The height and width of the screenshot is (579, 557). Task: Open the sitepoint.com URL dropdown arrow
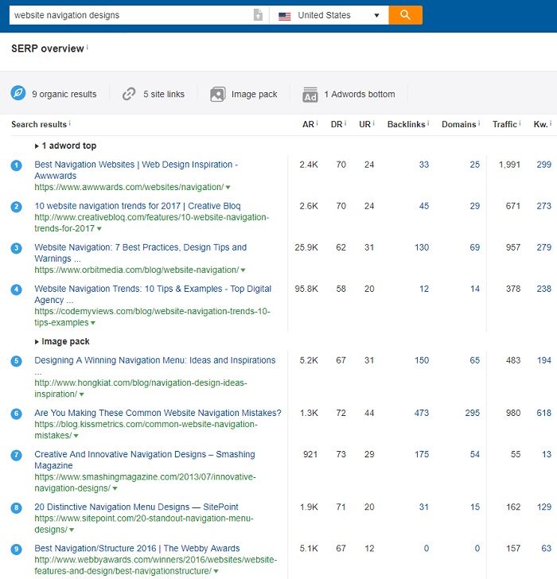[72, 530]
